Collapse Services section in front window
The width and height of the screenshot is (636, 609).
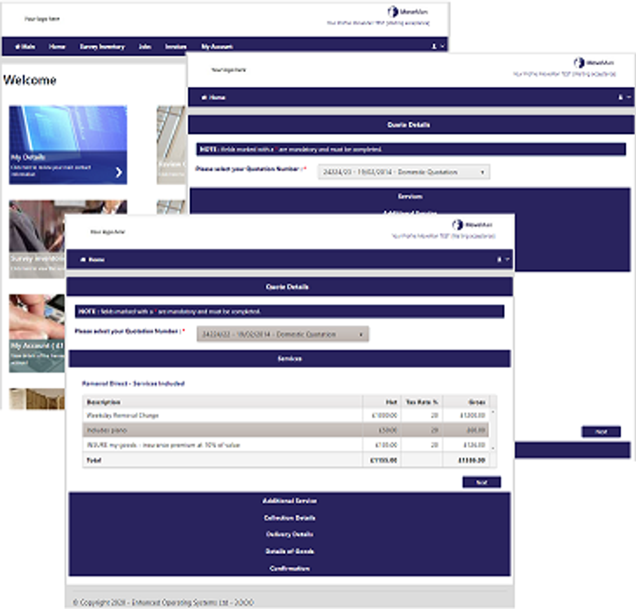coord(289,359)
